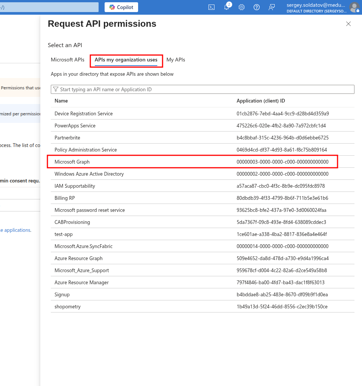The height and width of the screenshot is (386, 362).
Task: Focus the API name filter field
Action: 202,89
